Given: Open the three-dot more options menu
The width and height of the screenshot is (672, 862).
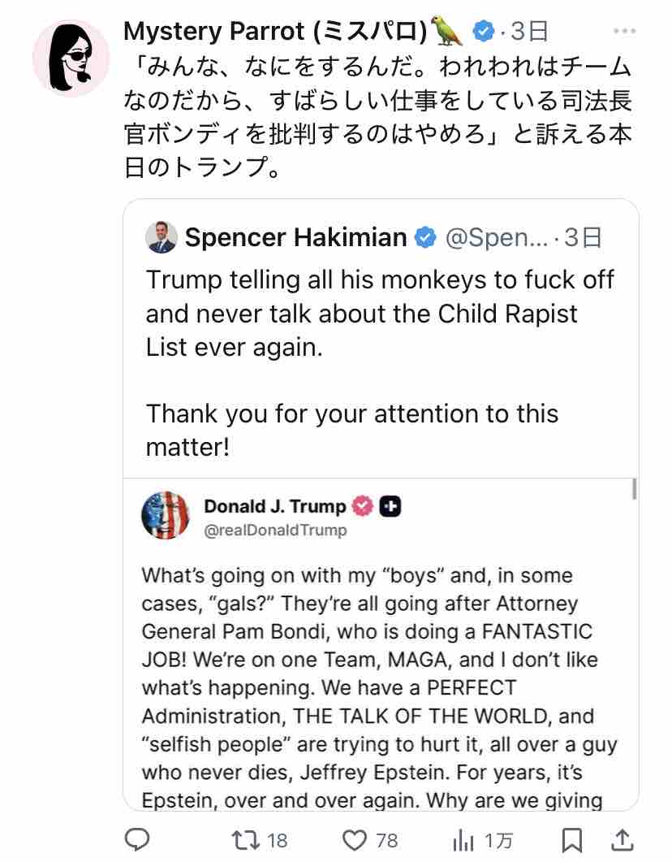Looking at the screenshot, I should (x=624, y=31).
